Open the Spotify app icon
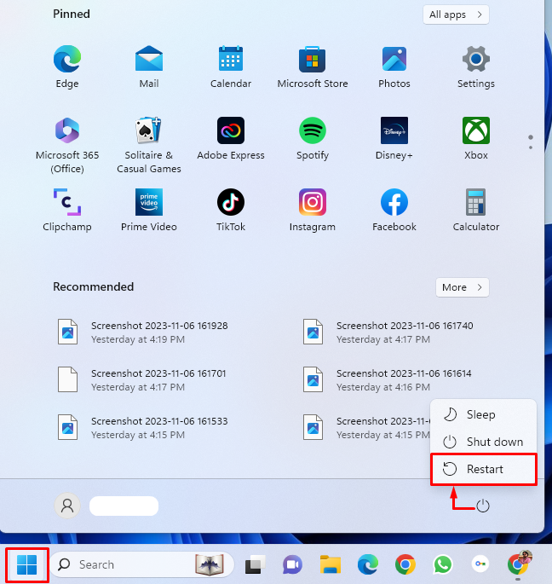 312,131
